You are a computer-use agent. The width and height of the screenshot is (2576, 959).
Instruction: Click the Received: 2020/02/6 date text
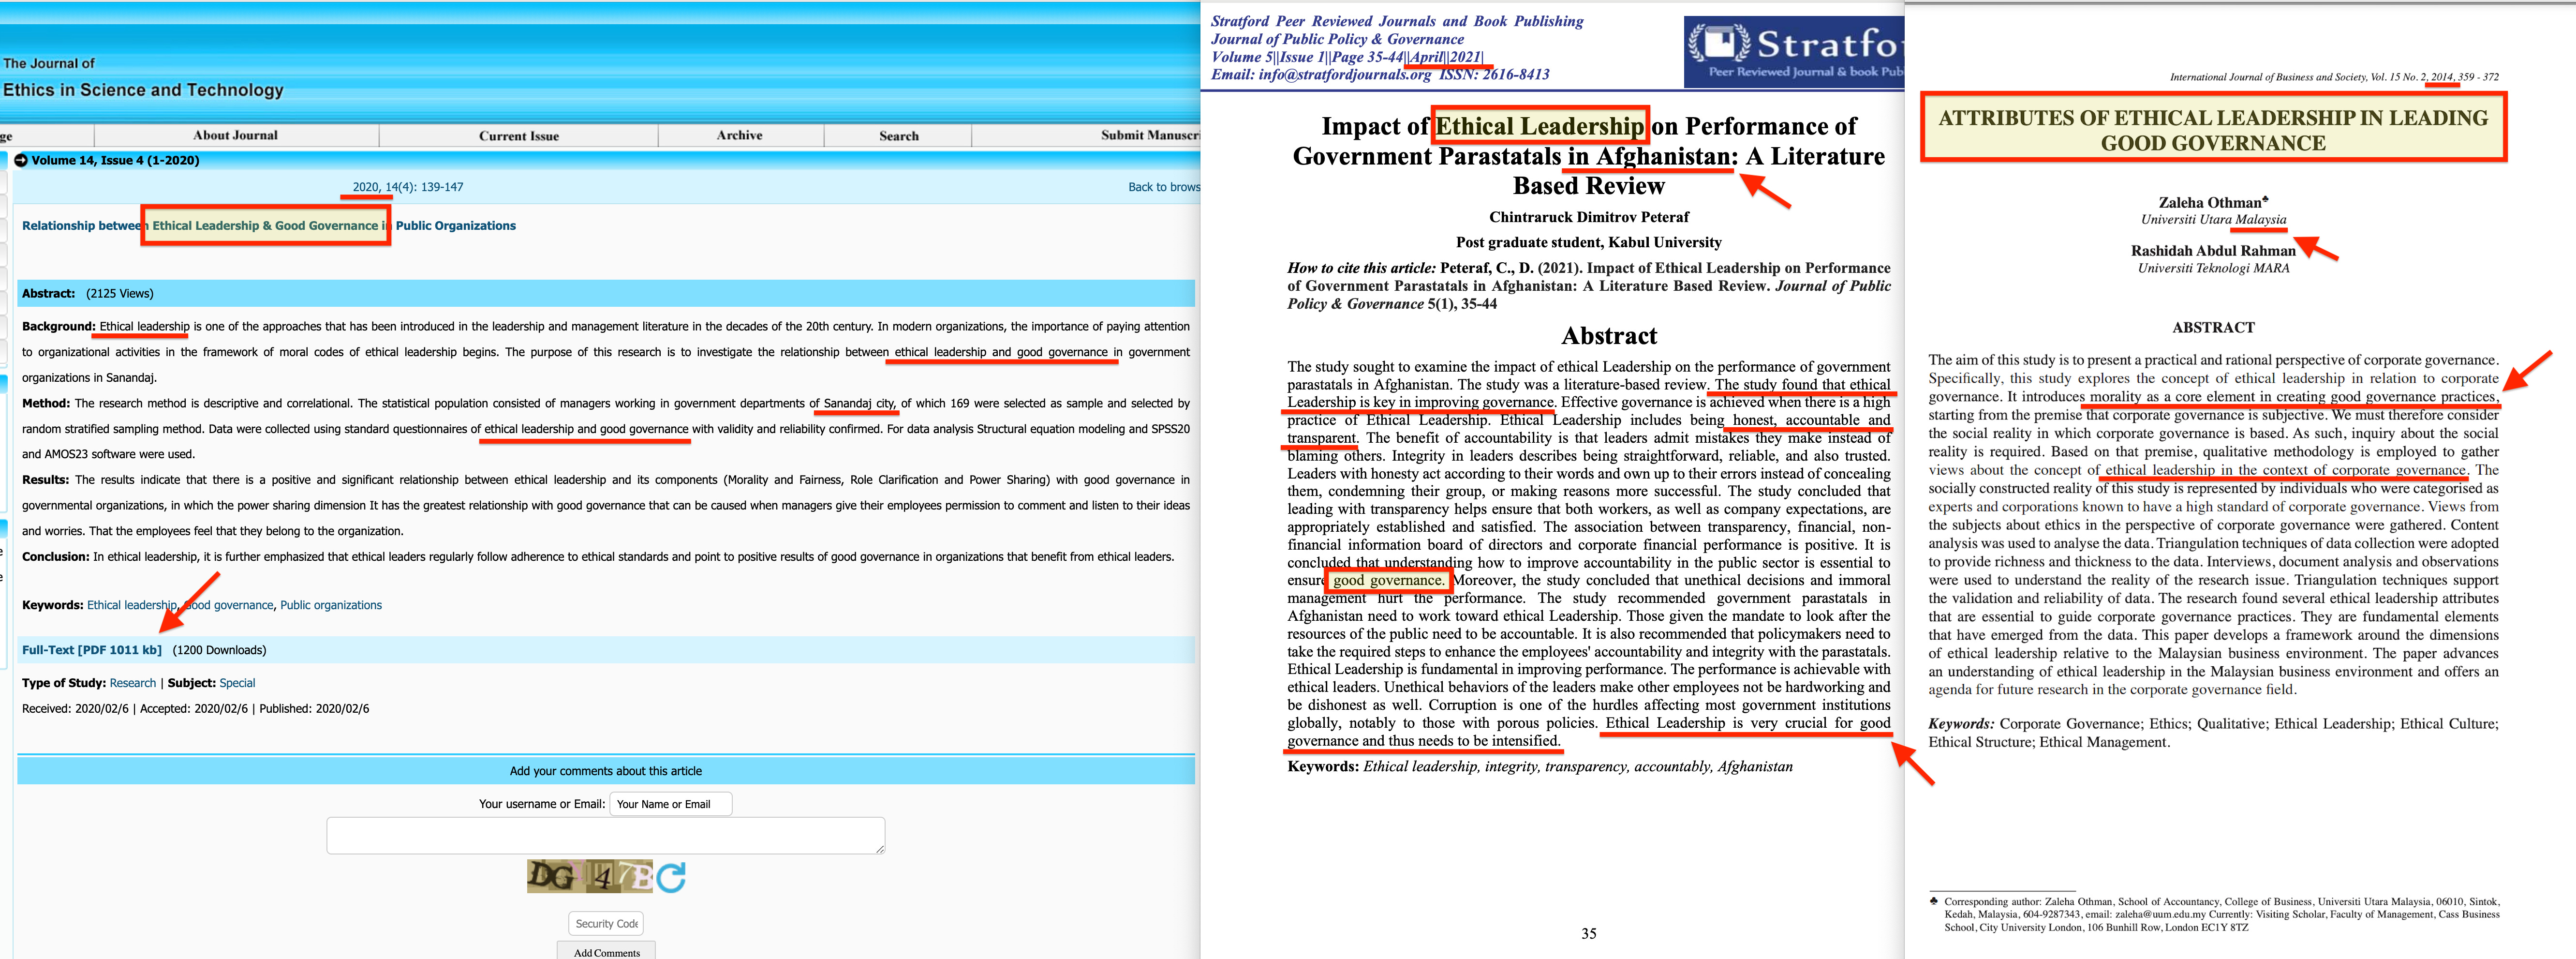(76, 708)
